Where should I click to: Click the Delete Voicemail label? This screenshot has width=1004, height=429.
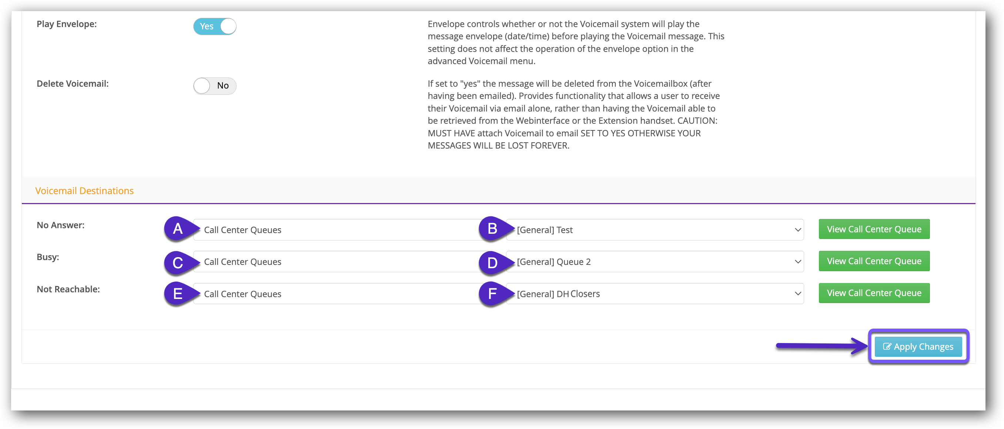point(73,84)
